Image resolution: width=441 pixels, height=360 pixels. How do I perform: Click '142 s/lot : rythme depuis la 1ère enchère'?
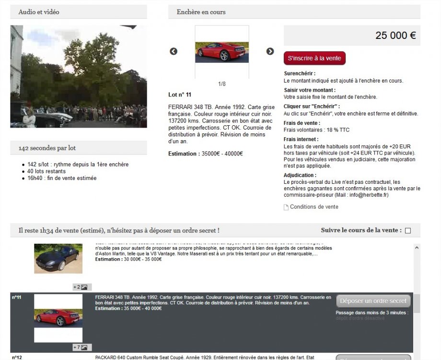78,164
